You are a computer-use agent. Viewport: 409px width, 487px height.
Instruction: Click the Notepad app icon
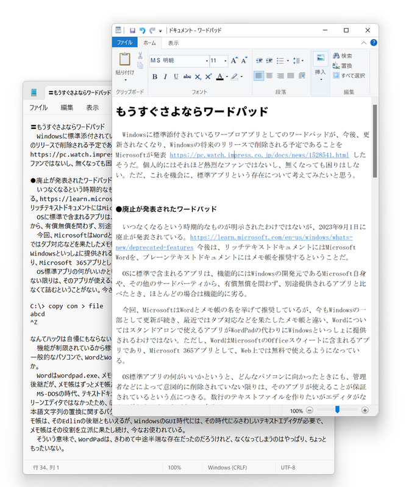(x=34, y=93)
